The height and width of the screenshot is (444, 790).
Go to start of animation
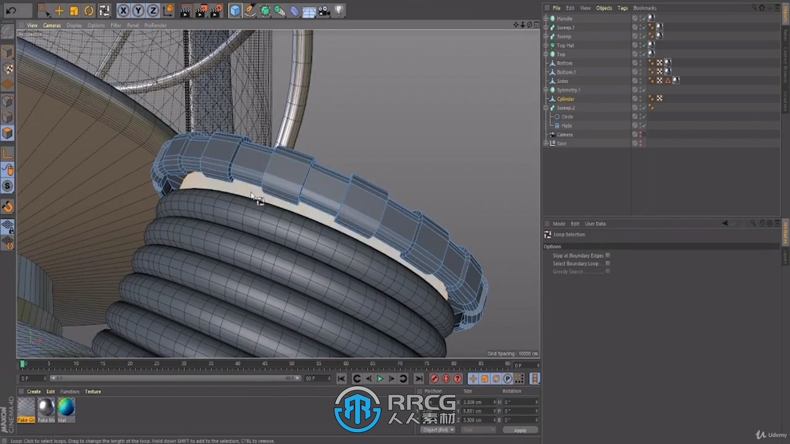click(341, 379)
